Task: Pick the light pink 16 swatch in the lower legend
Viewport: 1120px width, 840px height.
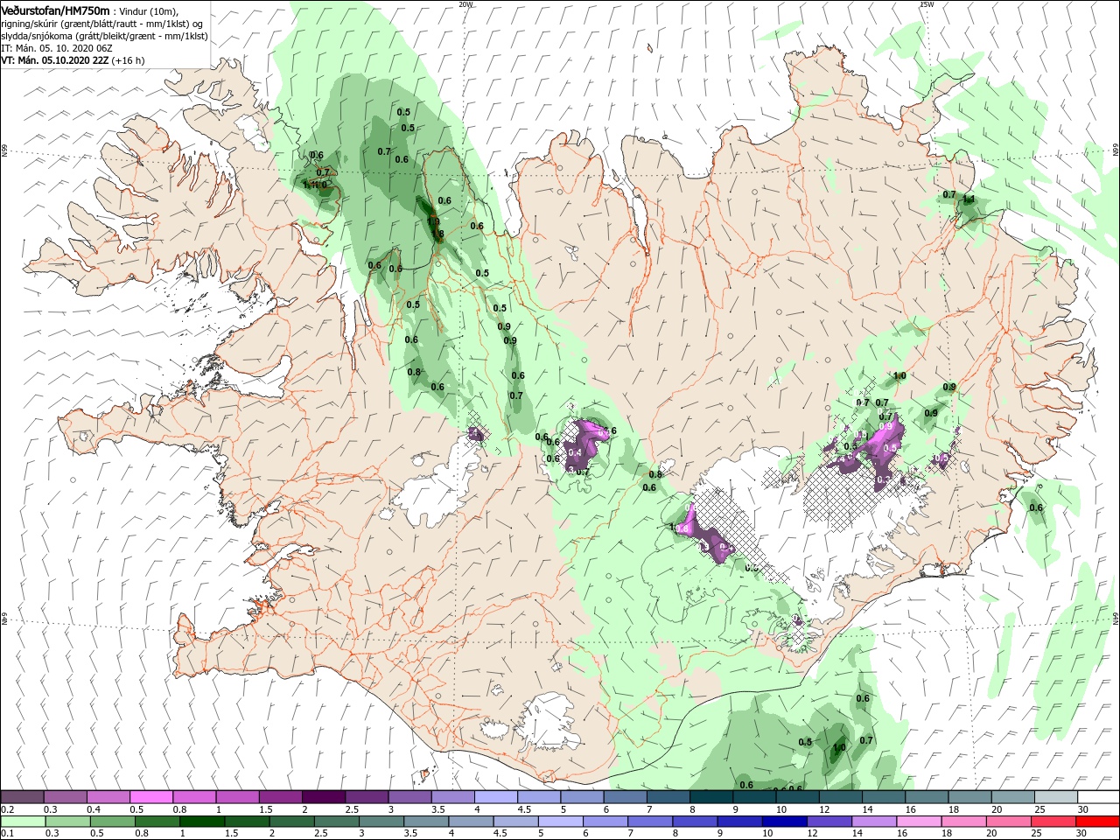Action: point(919,822)
